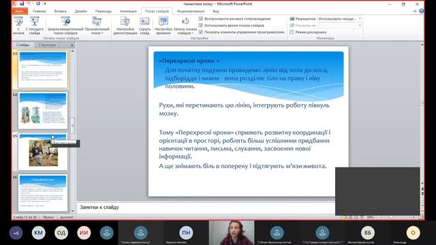Click the slide title «Перехресні кроки»
Image resolution: width=436 pixels, height=245 pixels.
click(x=189, y=61)
